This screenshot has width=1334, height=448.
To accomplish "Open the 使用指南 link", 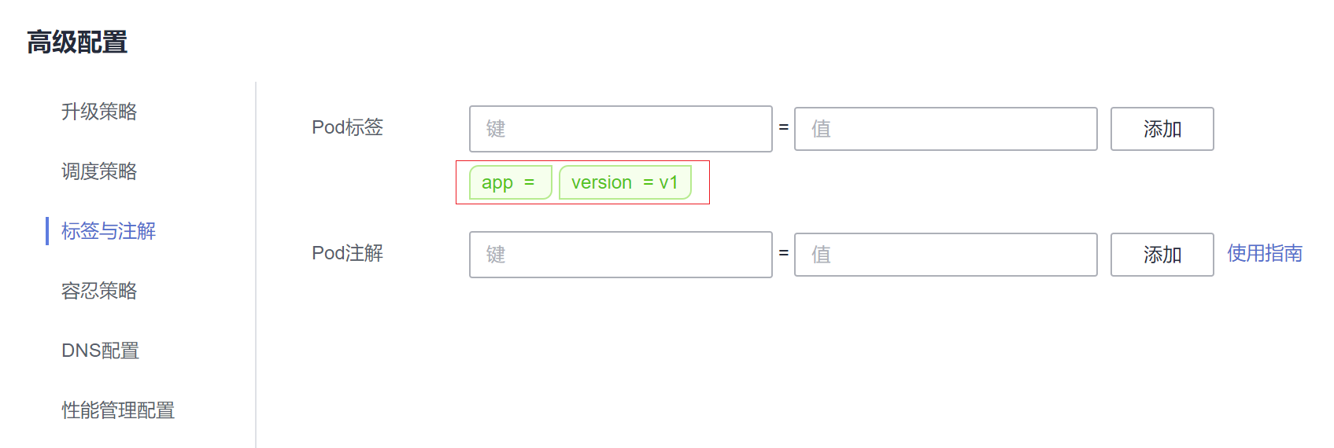I will click(x=1264, y=253).
